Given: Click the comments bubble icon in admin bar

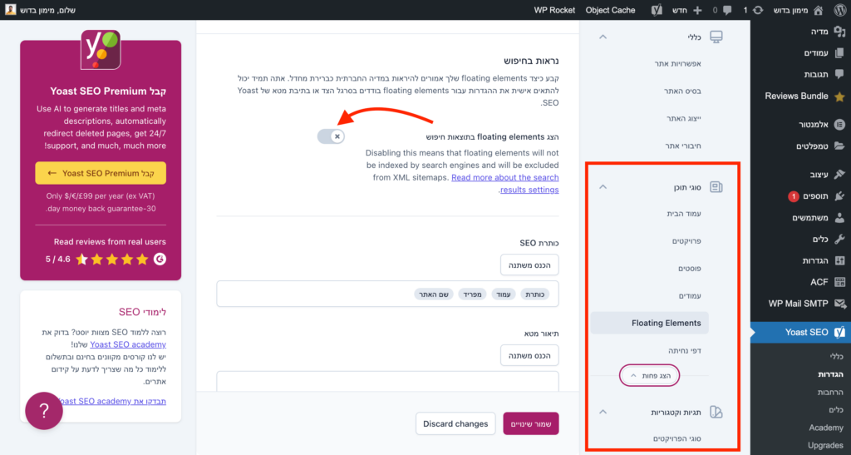Looking at the screenshot, I should coord(727,10).
